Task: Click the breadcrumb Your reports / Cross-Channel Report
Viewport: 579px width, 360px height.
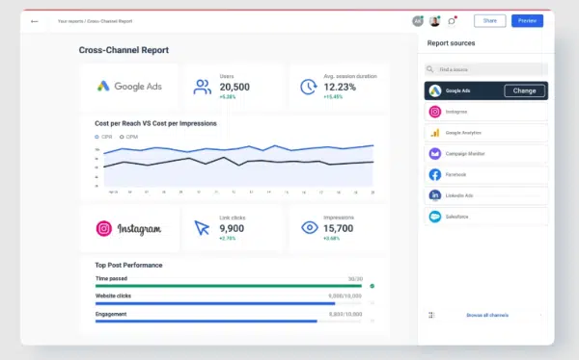Action: click(95, 21)
